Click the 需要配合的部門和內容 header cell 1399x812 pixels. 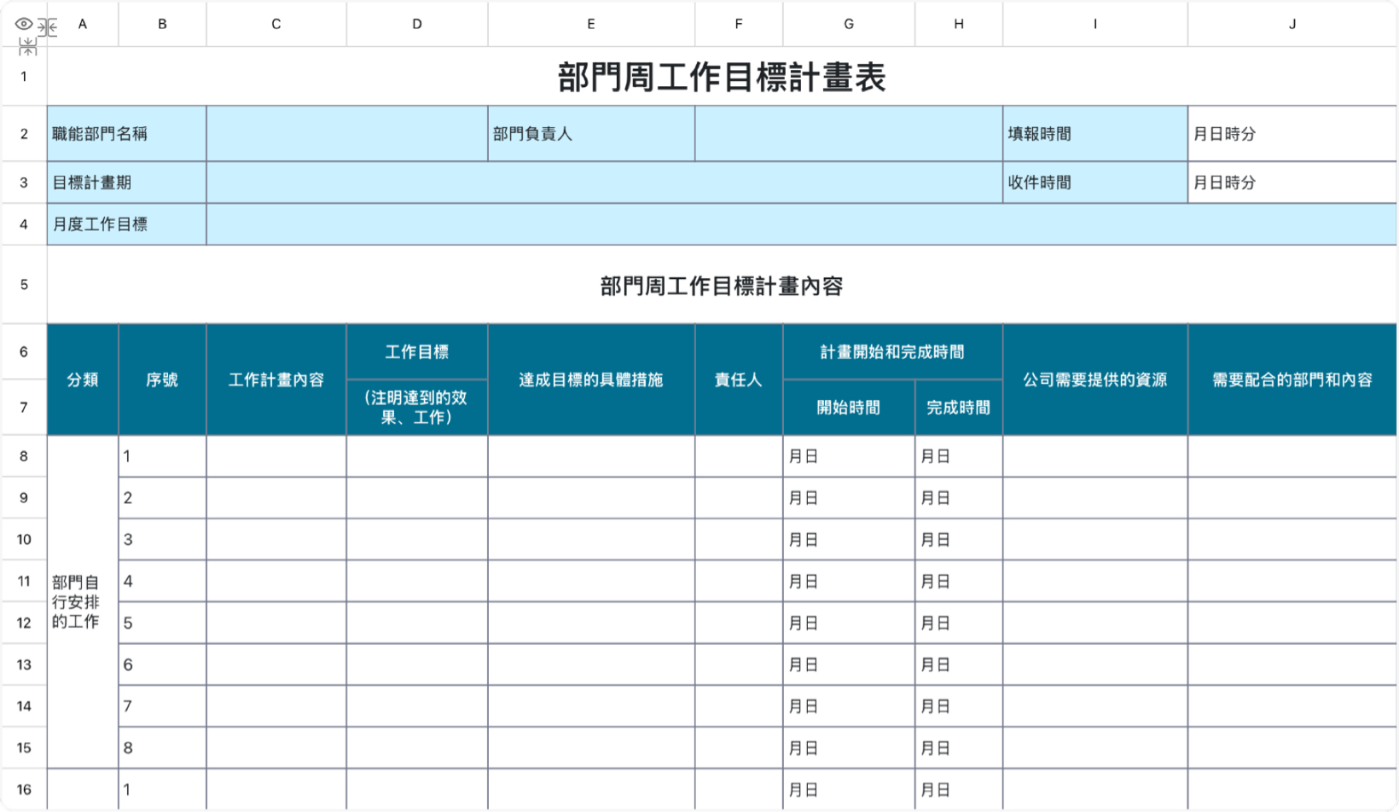(x=1292, y=380)
